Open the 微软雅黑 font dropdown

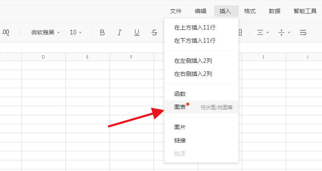click(45, 32)
